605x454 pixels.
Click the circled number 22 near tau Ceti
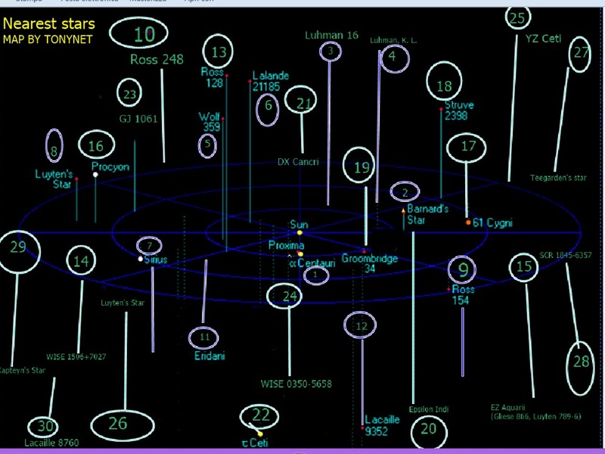[x=259, y=416]
